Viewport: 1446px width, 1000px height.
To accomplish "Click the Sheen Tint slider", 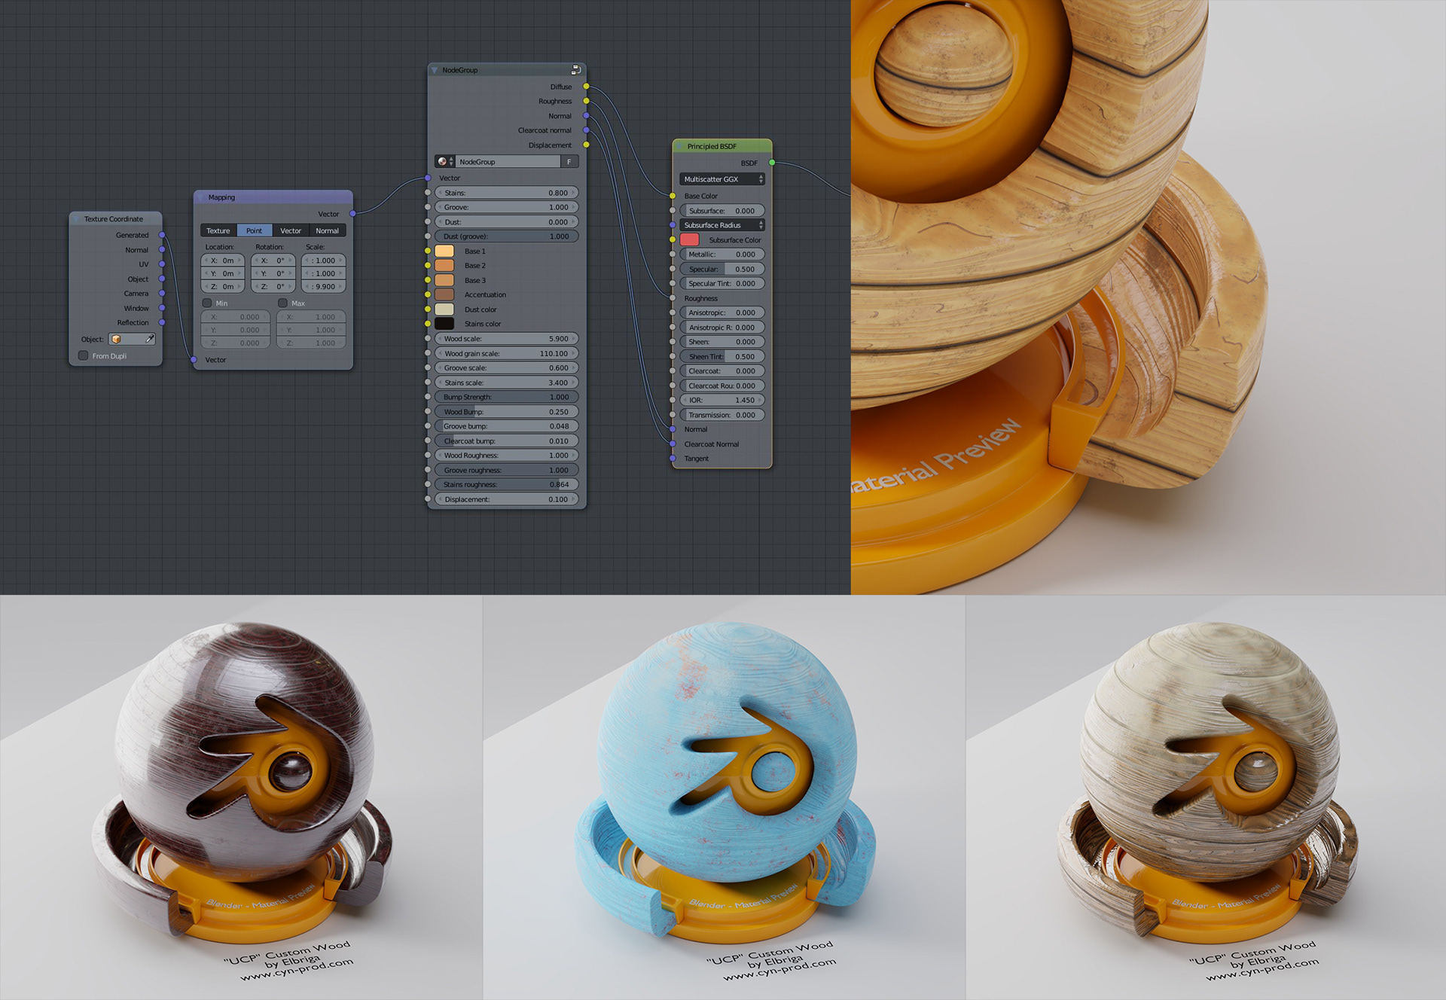I will (722, 357).
